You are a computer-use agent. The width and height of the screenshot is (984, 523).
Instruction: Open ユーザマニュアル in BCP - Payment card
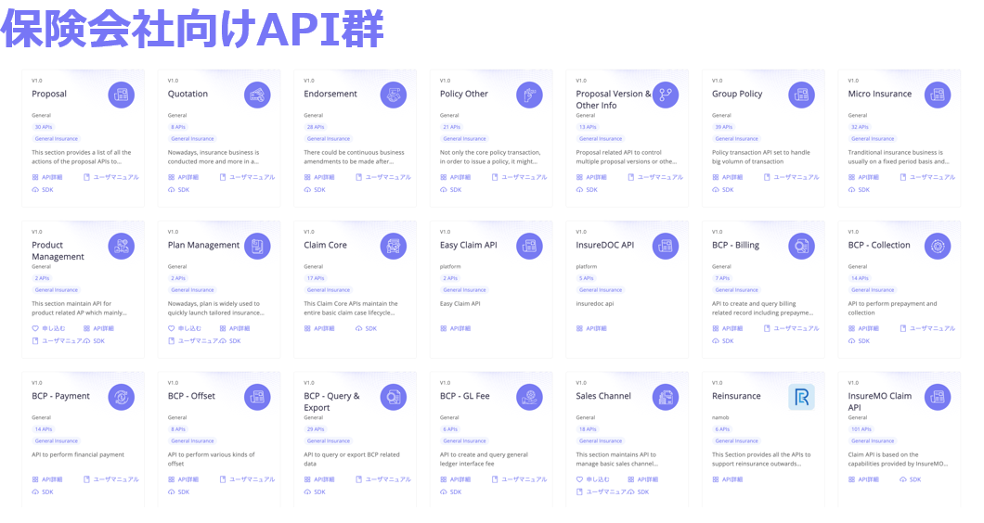coord(111,479)
